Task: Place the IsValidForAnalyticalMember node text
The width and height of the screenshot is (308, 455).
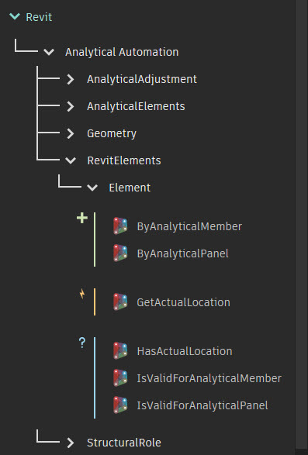Action: 209,378
